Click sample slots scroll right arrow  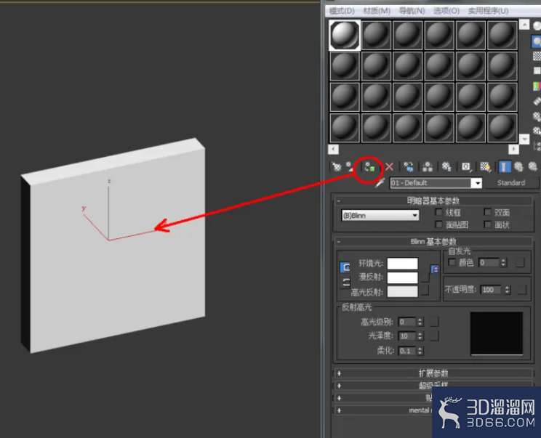click(513, 149)
